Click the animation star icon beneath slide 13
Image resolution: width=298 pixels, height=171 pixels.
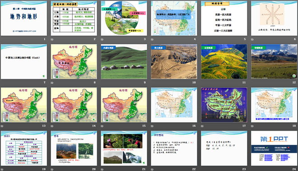[2, 126]
